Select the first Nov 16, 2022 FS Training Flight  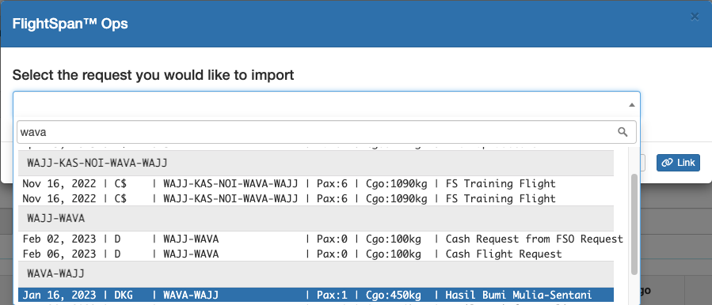pos(316,183)
